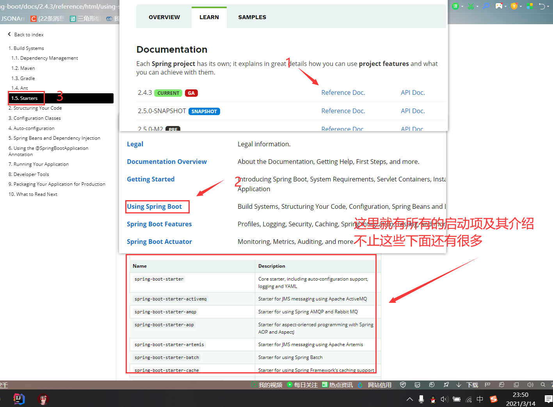553x407 pixels.
Task: Click the Sogou input S icon in tray
Action: [493, 399]
